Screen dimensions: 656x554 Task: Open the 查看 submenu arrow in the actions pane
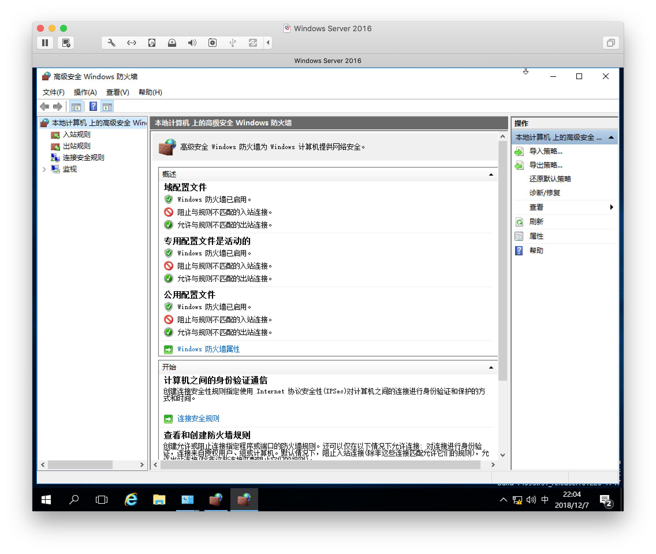coord(612,207)
